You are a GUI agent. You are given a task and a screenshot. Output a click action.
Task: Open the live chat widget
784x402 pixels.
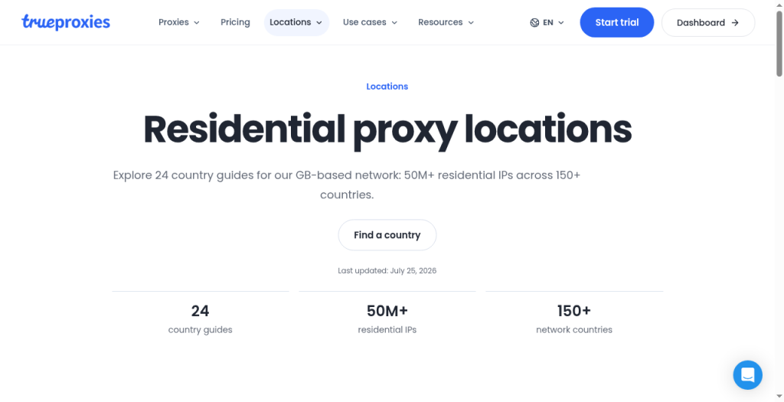[x=747, y=374]
